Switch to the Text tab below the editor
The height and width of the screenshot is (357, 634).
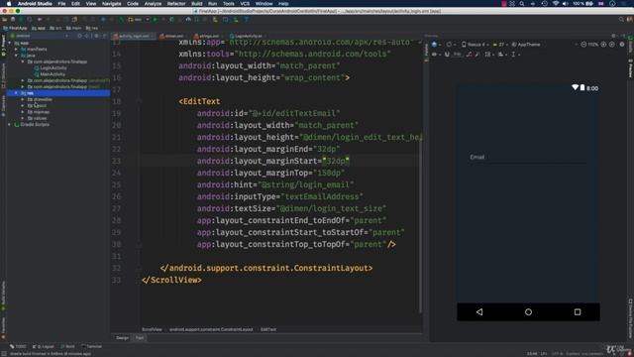point(140,338)
